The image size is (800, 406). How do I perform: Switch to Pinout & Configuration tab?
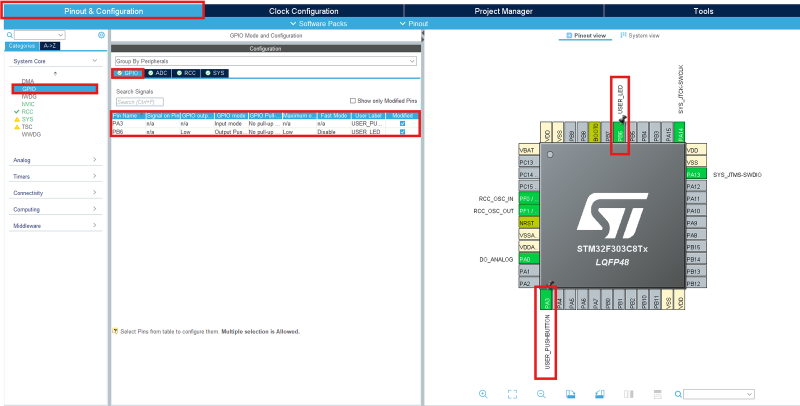click(x=103, y=11)
